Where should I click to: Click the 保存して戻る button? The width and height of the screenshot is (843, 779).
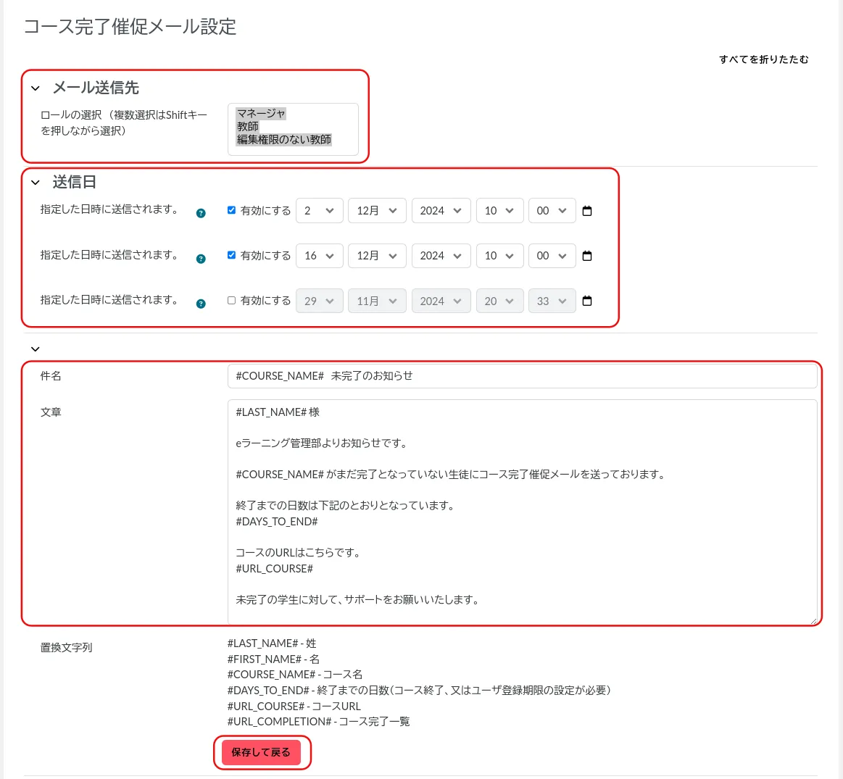coord(261,752)
